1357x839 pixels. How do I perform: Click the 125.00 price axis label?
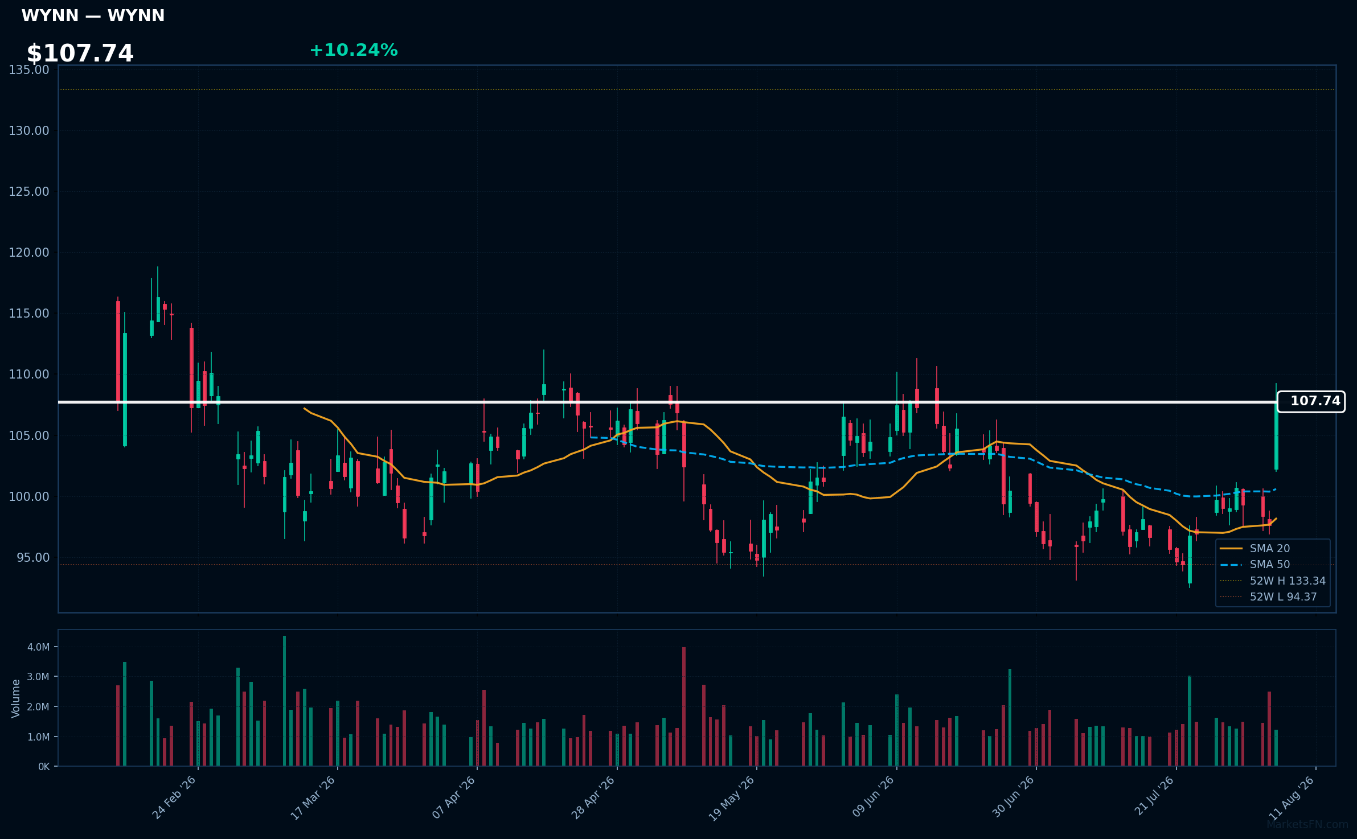pyautogui.click(x=29, y=192)
